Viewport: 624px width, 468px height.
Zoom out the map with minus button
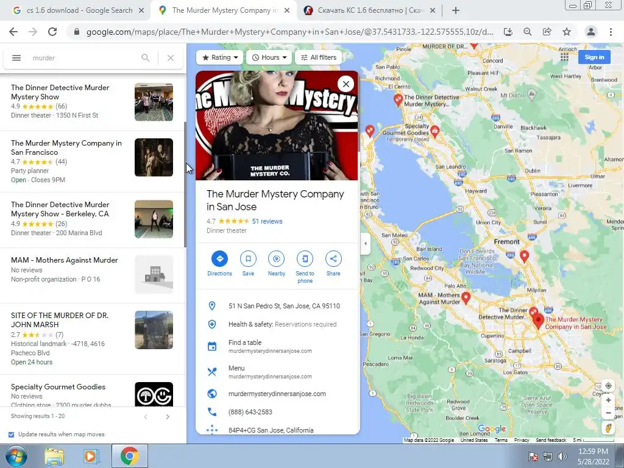pos(608,413)
